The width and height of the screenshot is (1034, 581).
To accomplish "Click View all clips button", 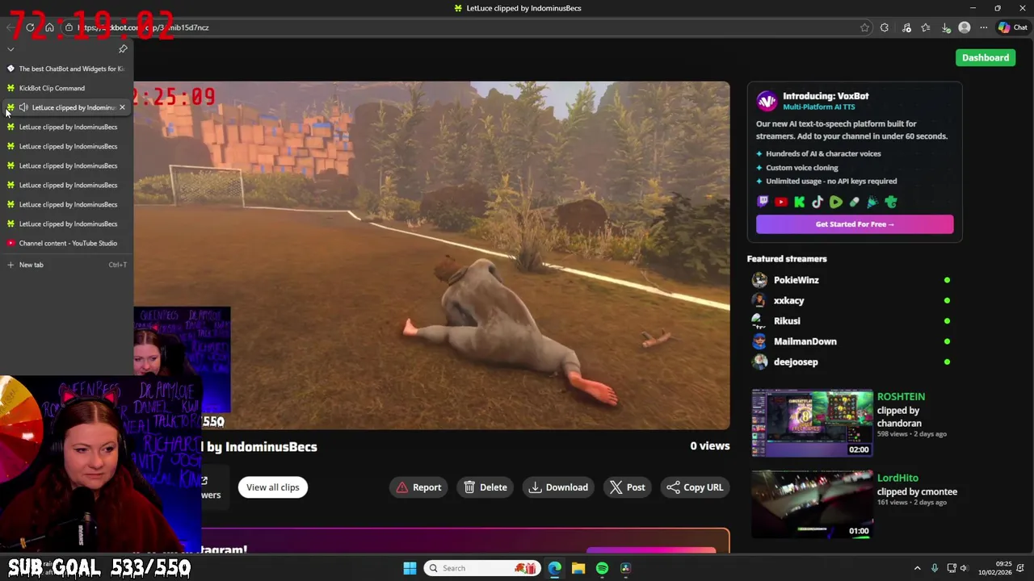I will point(272,487).
